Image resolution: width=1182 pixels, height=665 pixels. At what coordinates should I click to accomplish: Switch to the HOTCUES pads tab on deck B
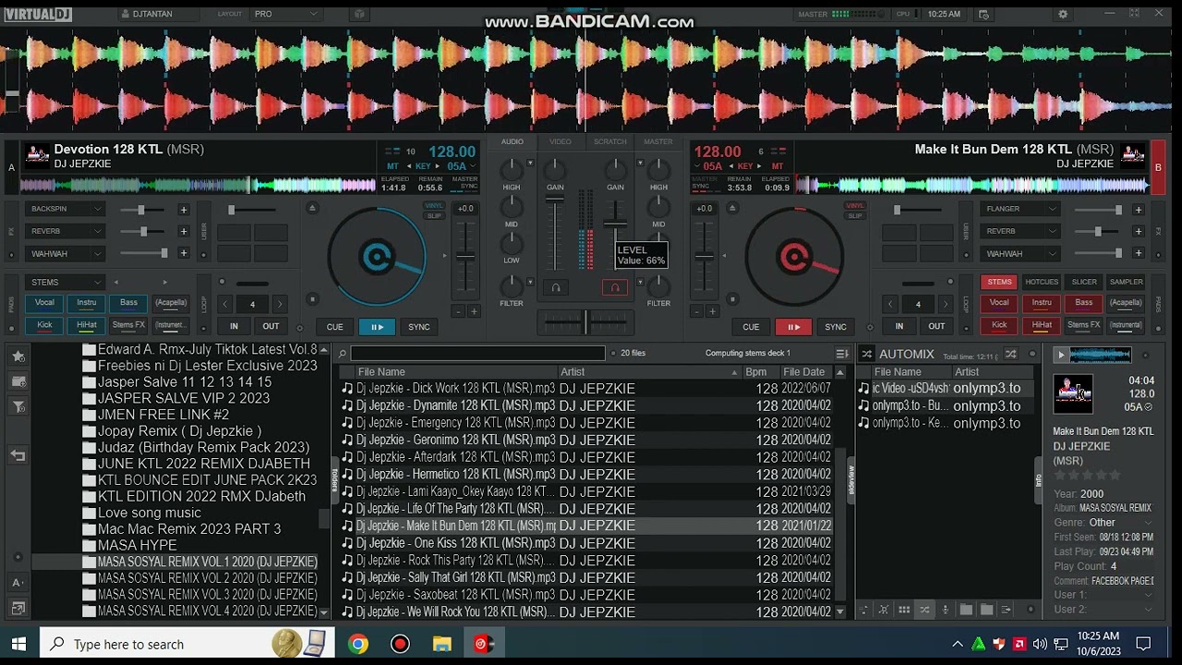click(x=1042, y=283)
